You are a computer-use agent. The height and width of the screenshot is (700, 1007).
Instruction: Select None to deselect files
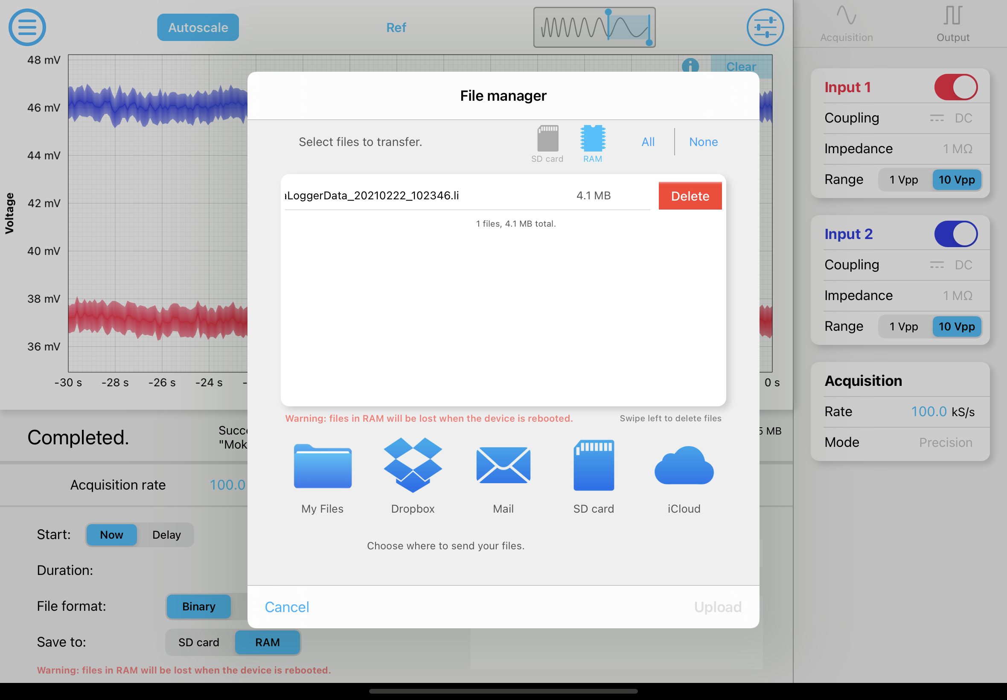(x=703, y=142)
